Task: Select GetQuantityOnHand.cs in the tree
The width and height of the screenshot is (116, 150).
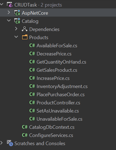Action: pos(61,62)
